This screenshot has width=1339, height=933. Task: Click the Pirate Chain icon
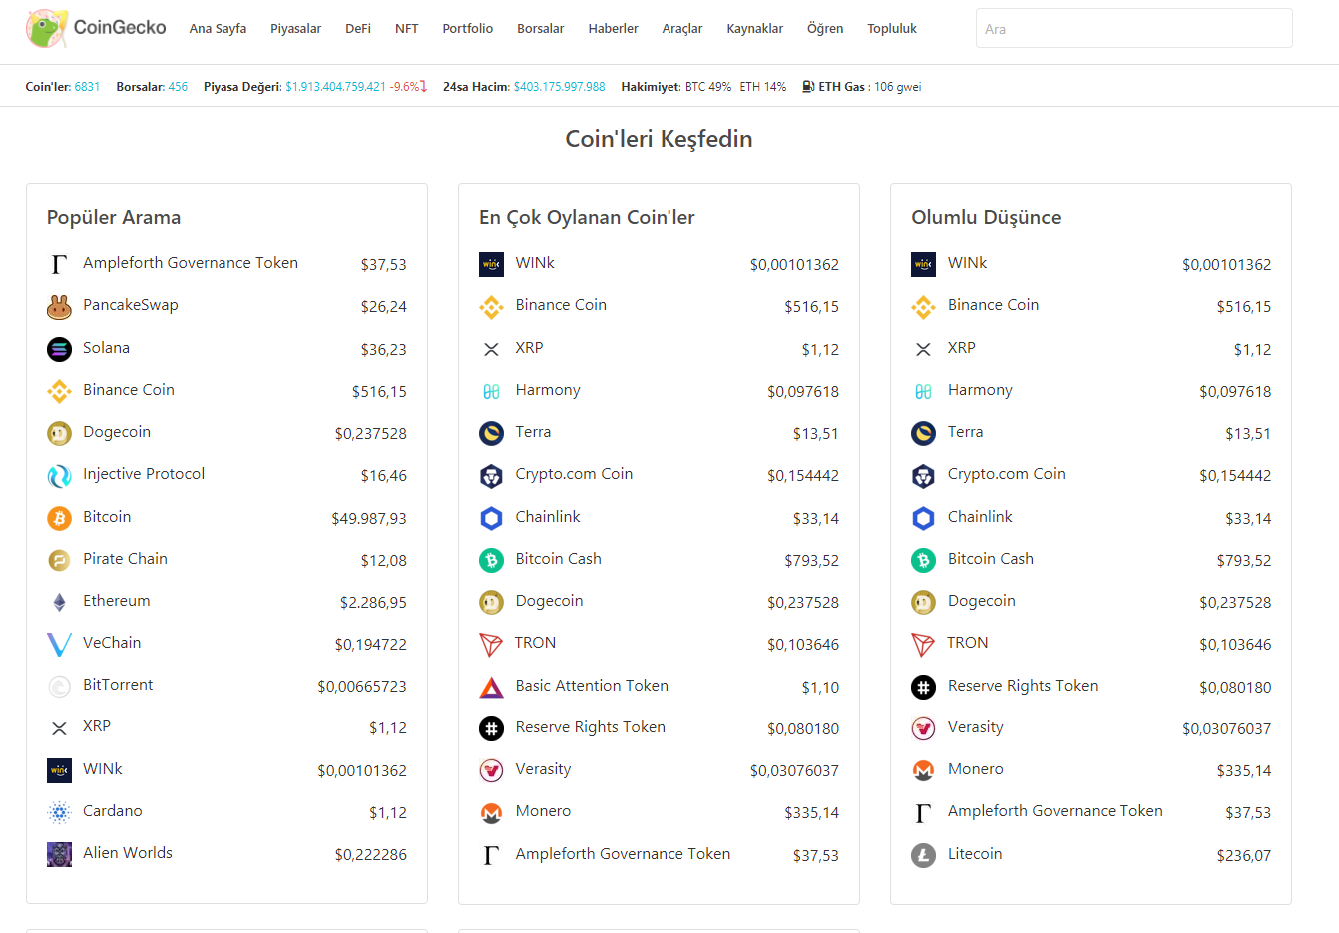click(x=59, y=560)
